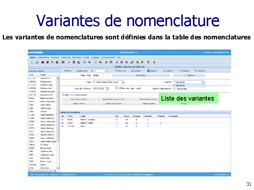Show the Nomenclature arborescente analysis

114,99
